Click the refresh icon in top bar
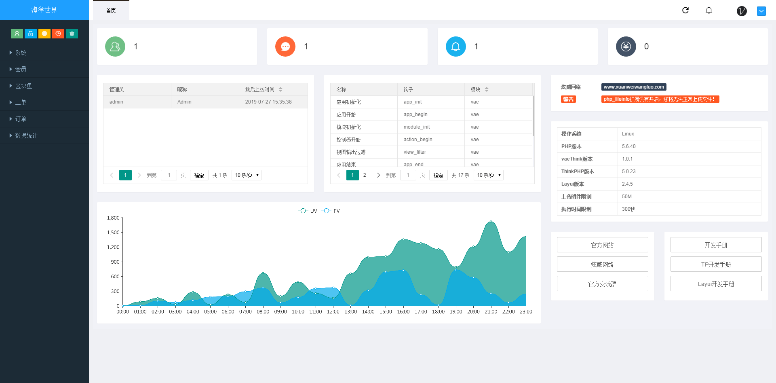This screenshot has width=776, height=383. click(685, 11)
